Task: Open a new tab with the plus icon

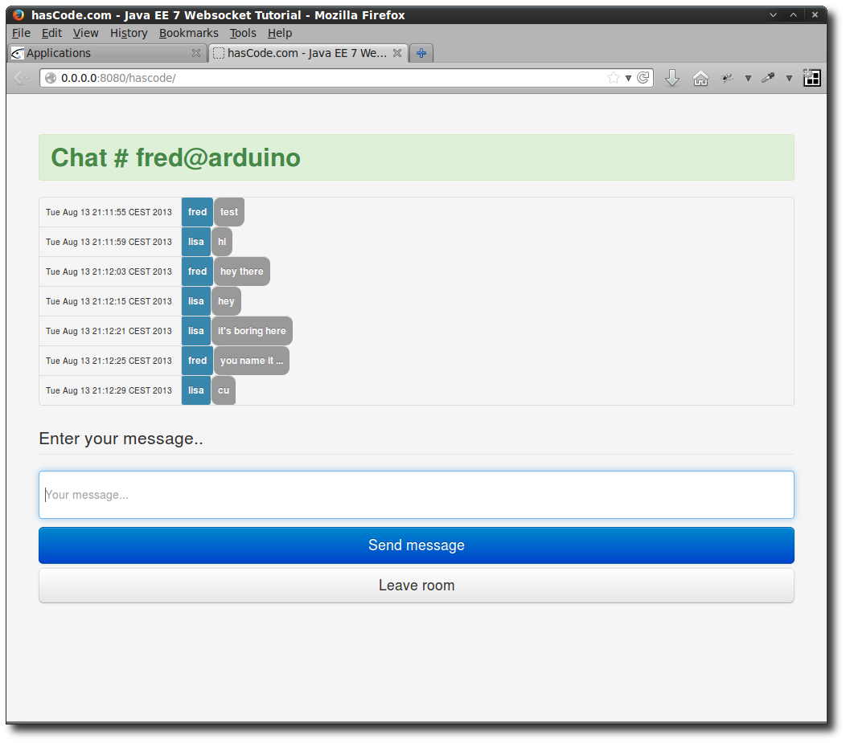Action: [x=421, y=53]
